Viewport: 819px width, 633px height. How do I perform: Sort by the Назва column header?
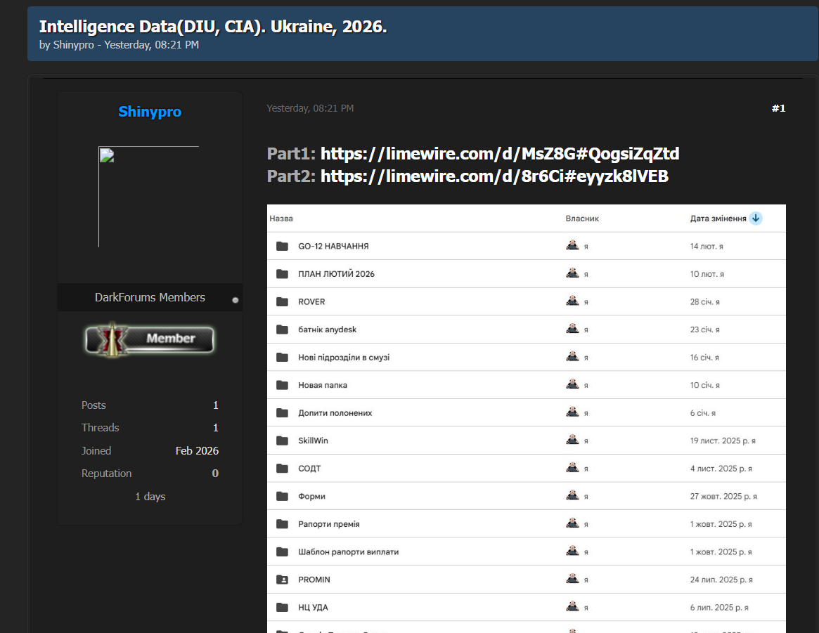281,218
